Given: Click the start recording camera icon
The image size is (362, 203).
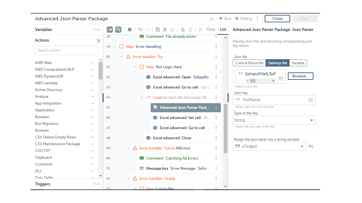Looking at the screenshot, I should [110, 30].
